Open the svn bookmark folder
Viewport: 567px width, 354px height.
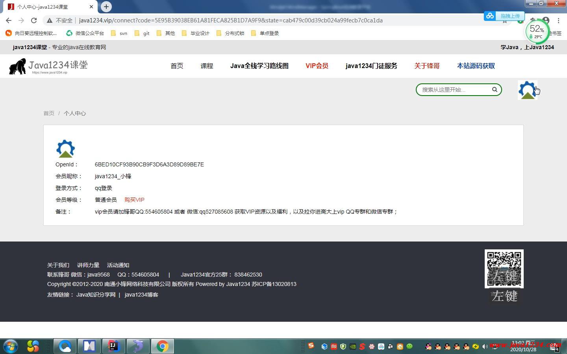(119, 33)
